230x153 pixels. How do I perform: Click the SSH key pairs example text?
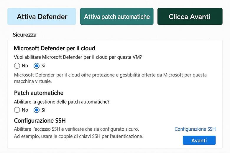coord(78,137)
